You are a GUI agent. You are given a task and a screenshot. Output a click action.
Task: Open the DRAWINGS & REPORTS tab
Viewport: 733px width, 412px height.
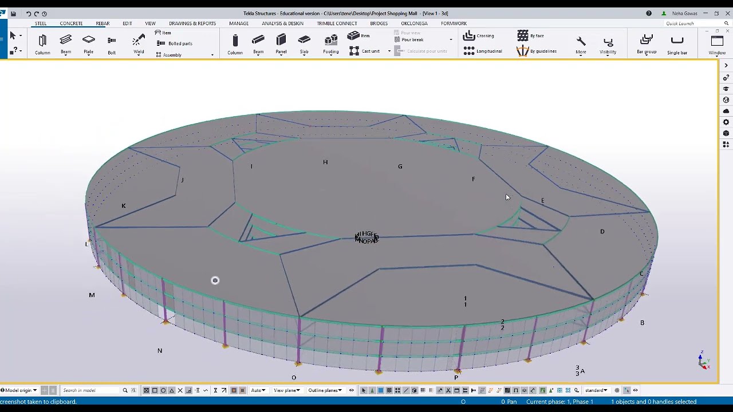coord(192,23)
